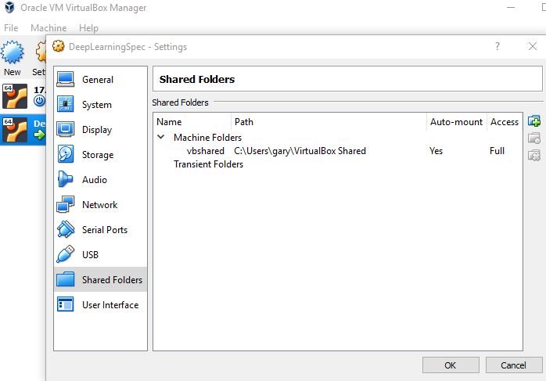This screenshot has width=546, height=381.
Task: Minimize the VirtualBox Manager window
Action: coord(511,7)
